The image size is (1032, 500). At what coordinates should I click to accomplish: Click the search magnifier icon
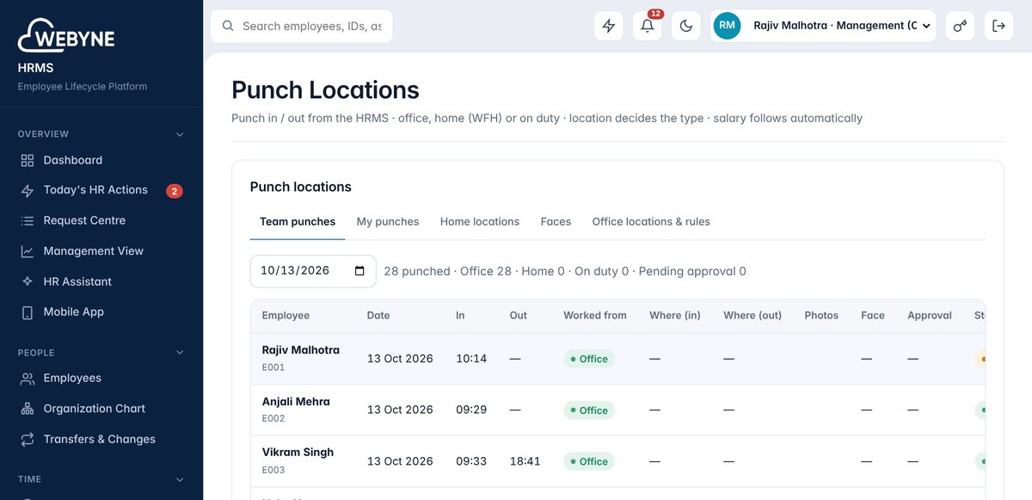point(228,26)
